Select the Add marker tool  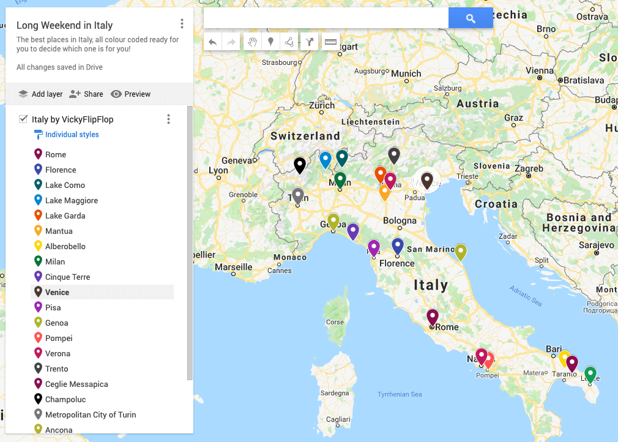click(x=270, y=41)
